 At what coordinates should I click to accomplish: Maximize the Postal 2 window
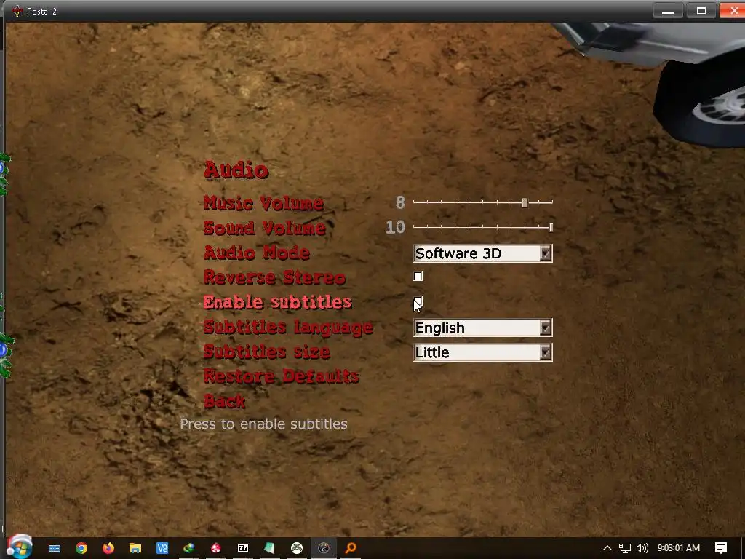(x=701, y=10)
